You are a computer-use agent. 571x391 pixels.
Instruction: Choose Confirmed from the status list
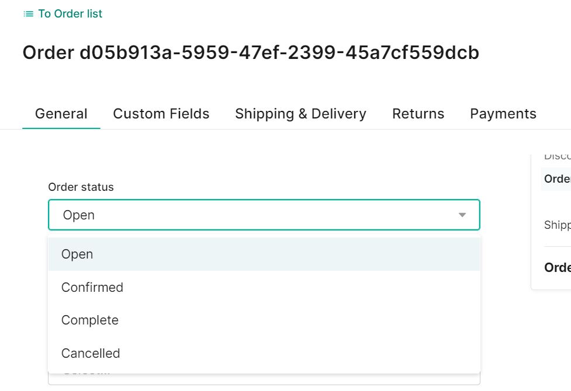[x=264, y=287]
